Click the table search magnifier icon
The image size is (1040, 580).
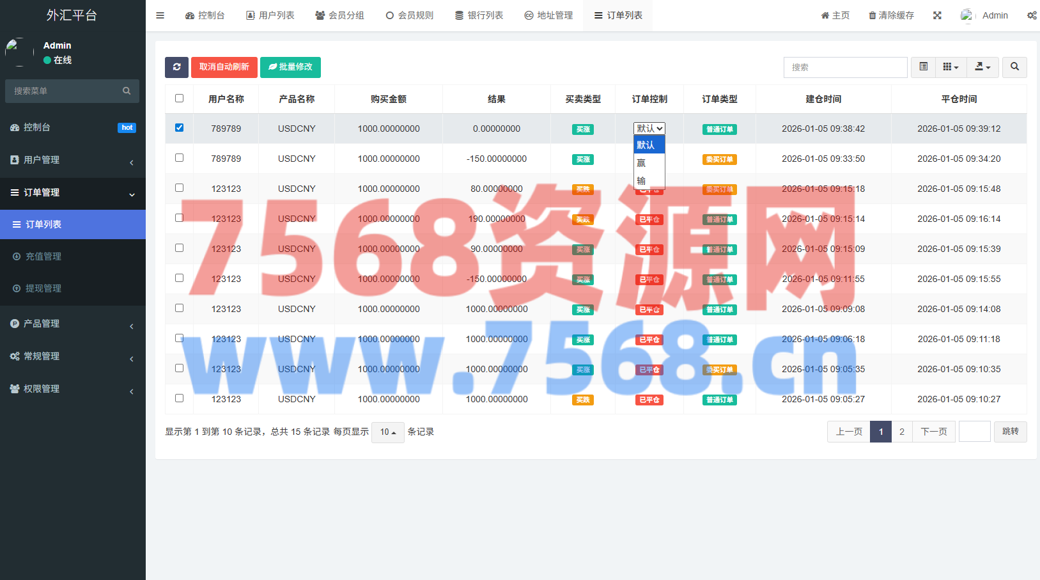[x=1014, y=67]
